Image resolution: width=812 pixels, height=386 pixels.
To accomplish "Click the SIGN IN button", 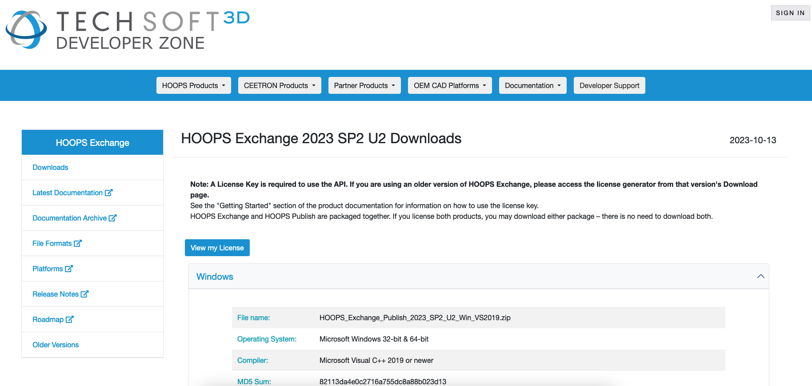I will (790, 13).
